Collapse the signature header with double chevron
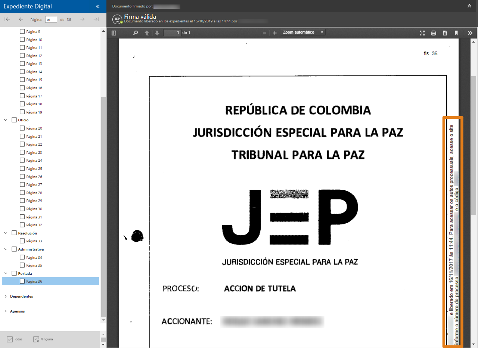 (x=469, y=6)
